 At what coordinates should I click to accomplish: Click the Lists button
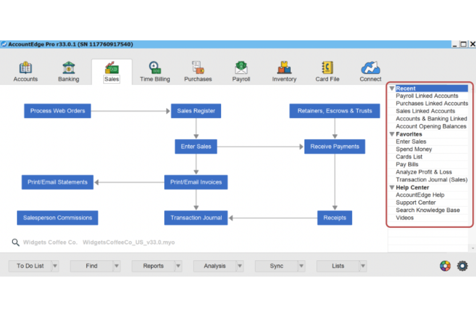(x=338, y=266)
